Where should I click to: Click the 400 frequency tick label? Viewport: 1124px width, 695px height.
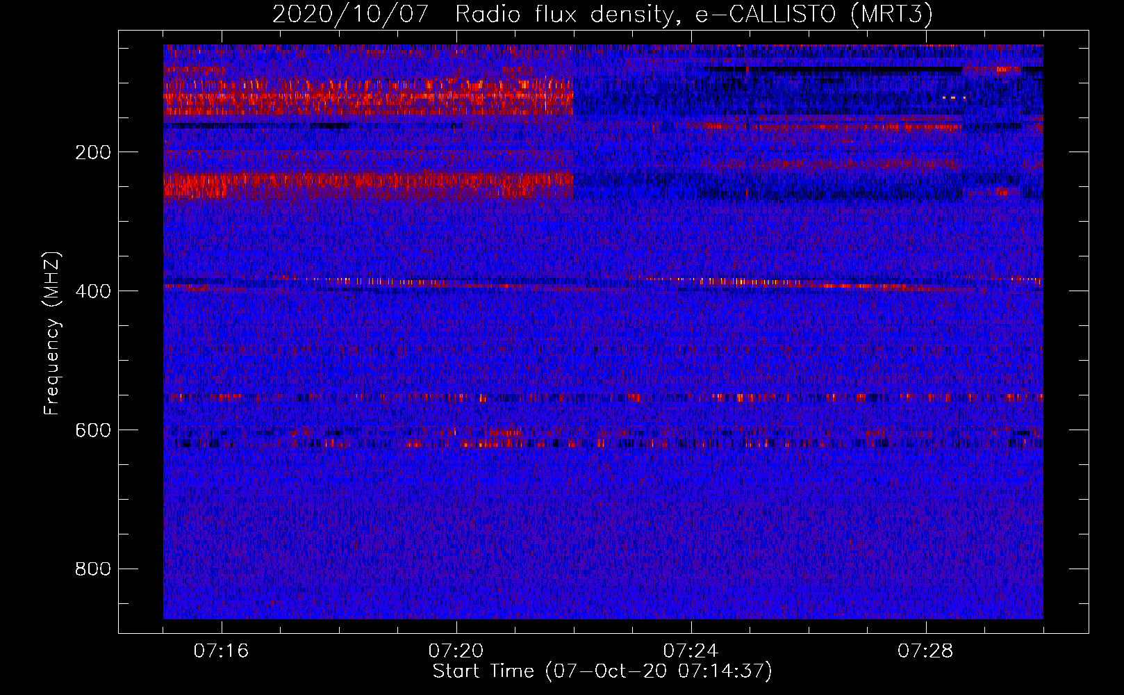point(93,291)
